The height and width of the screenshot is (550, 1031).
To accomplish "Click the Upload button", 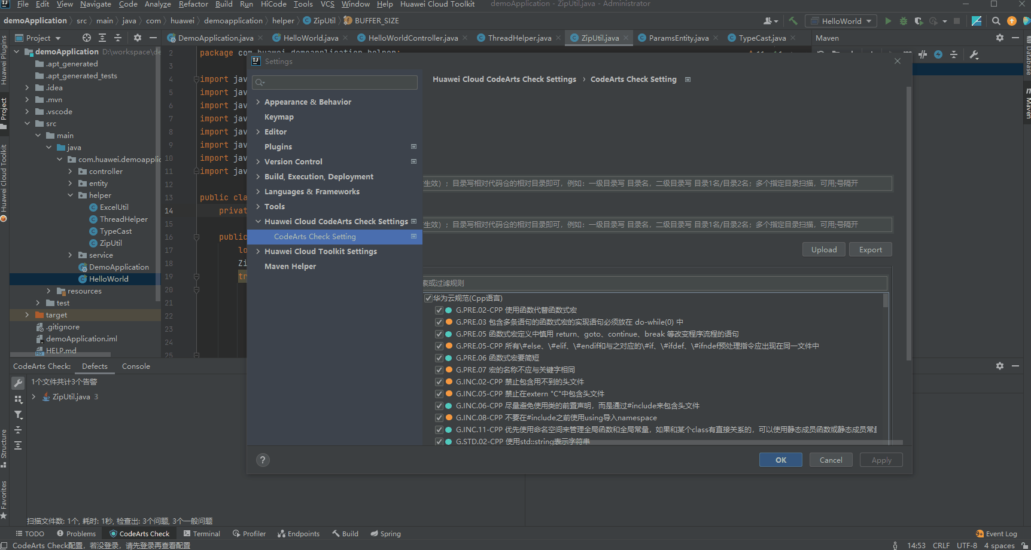I will pyautogui.click(x=824, y=249).
